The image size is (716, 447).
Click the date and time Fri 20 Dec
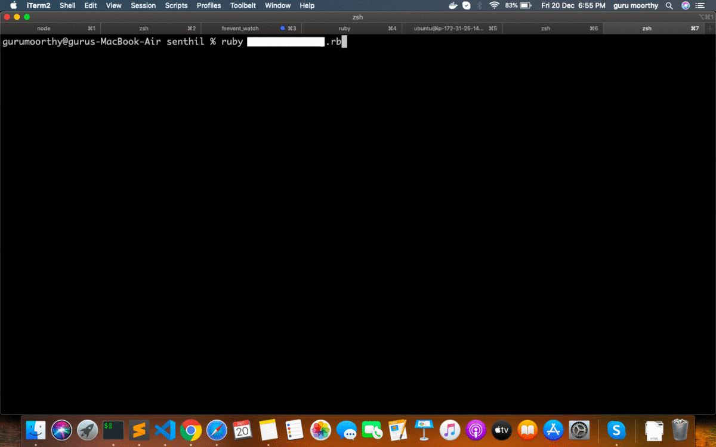pyautogui.click(x=573, y=5)
